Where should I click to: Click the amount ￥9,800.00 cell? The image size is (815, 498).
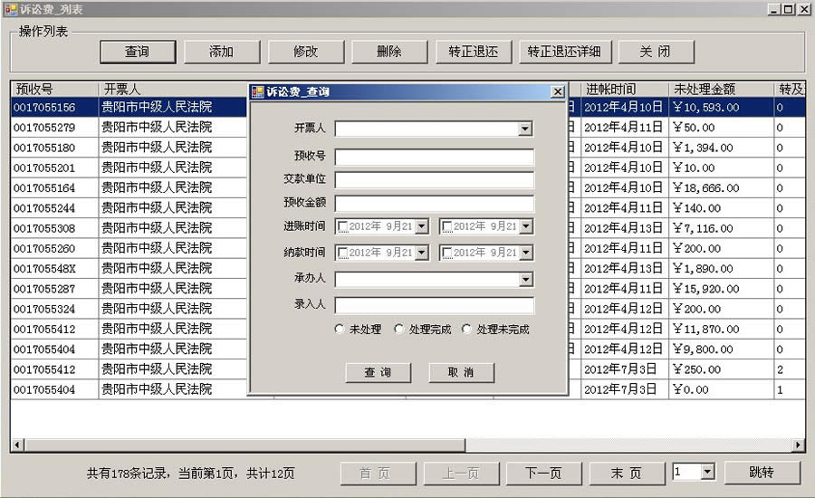pyautogui.click(x=722, y=350)
